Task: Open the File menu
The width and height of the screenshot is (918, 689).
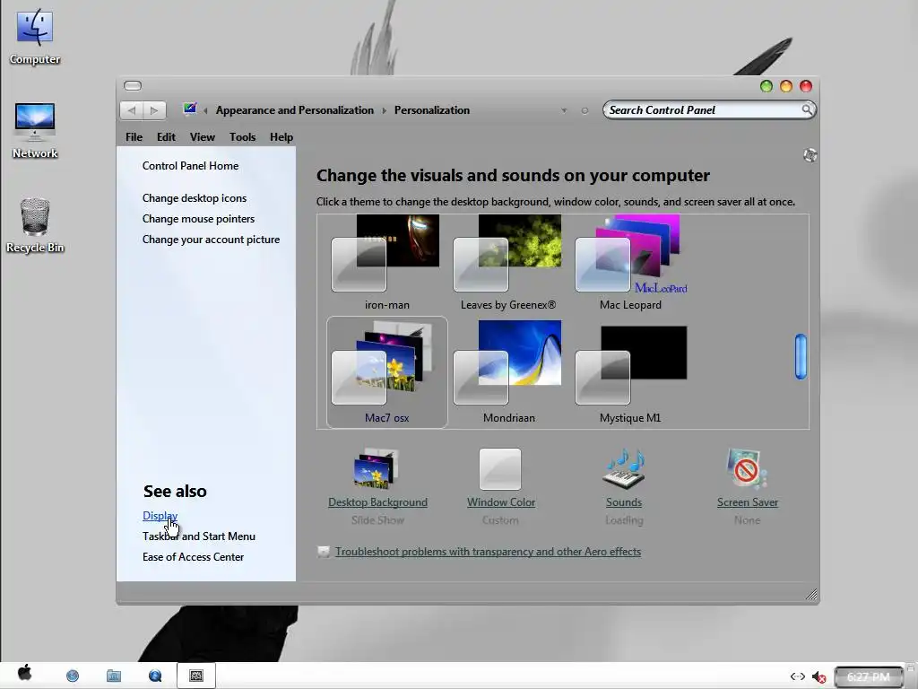Action: click(x=134, y=137)
